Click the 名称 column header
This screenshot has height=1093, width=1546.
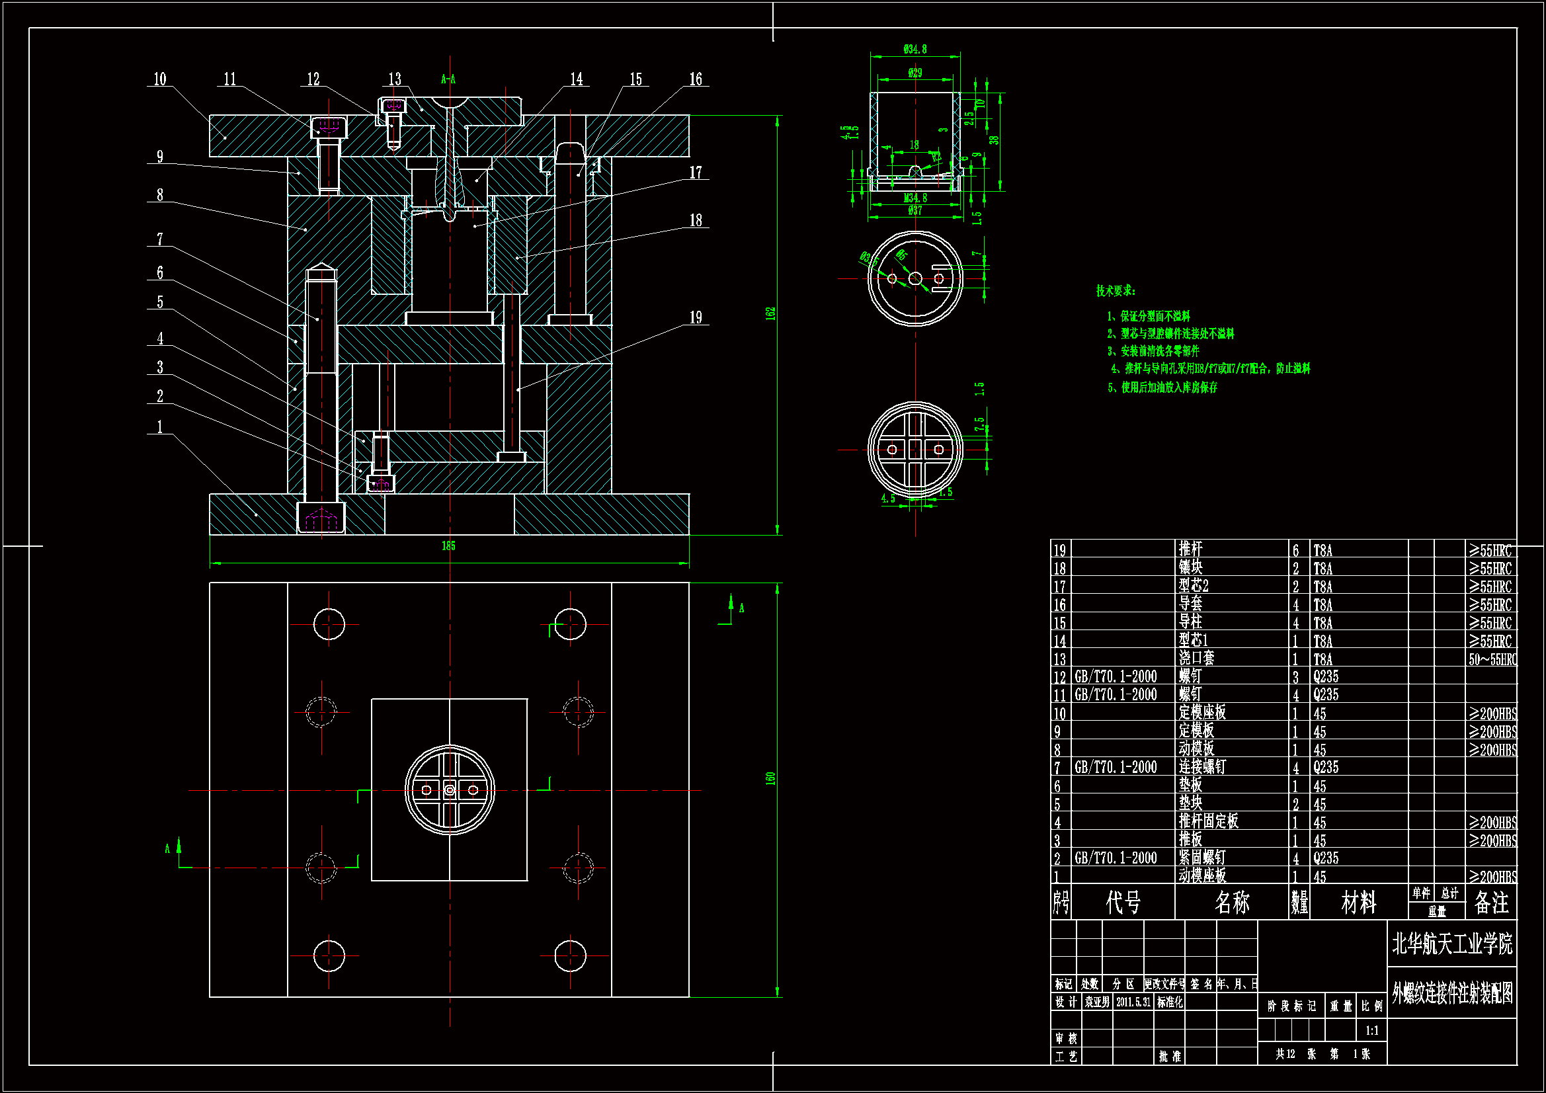pyautogui.click(x=1231, y=903)
